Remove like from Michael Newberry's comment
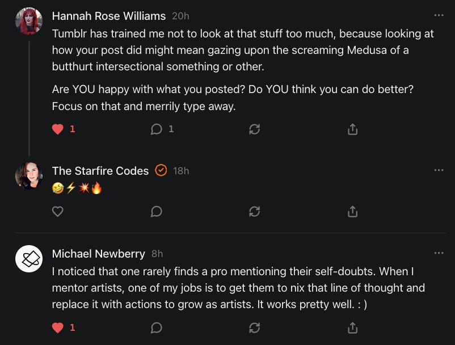The width and height of the screenshot is (455, 345). click(57, 327)
